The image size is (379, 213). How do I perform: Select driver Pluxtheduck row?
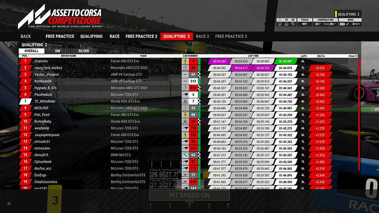188,95
